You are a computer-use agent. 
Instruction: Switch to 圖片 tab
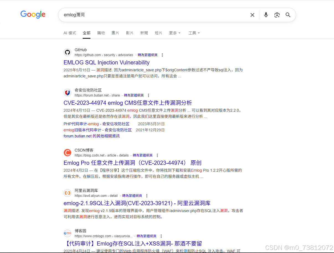pyautogui.click(x=115, y=33)
